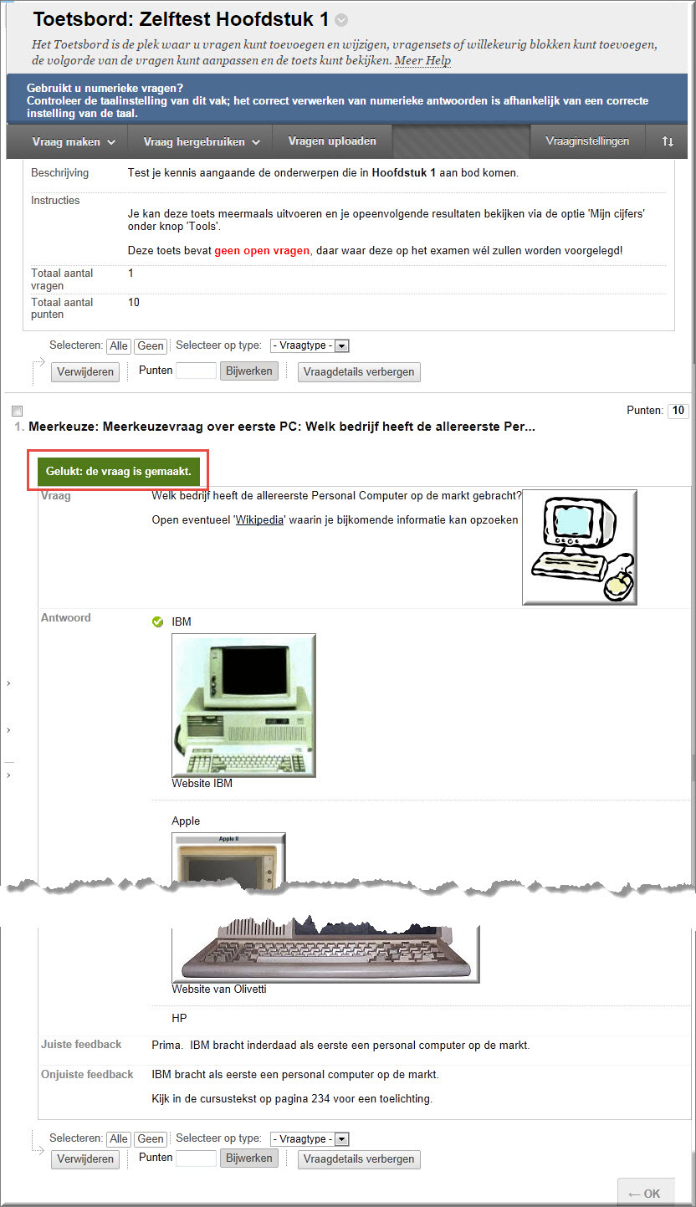Expand the third left-side panel chevron
The height and width of the screenshot is (1207, 696).
click(8, 775)
